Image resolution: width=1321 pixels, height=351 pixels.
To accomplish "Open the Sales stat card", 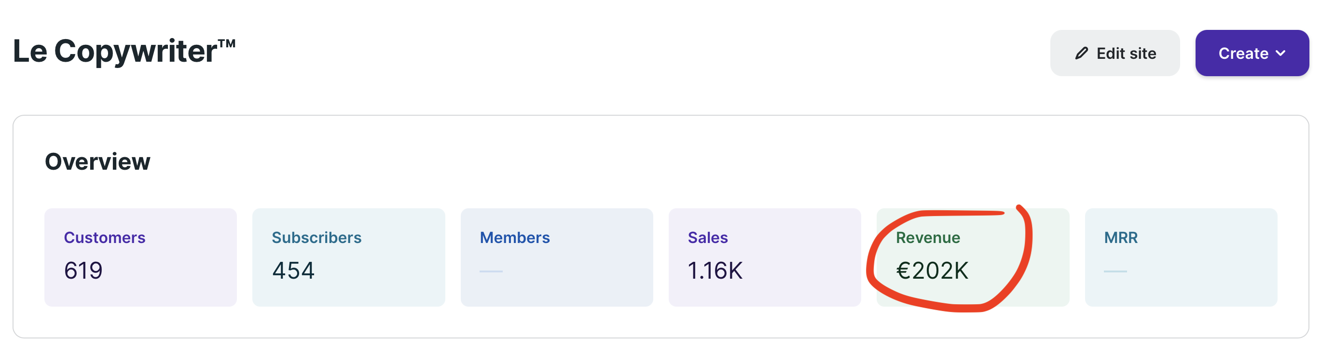I will (x=765, y=257).
